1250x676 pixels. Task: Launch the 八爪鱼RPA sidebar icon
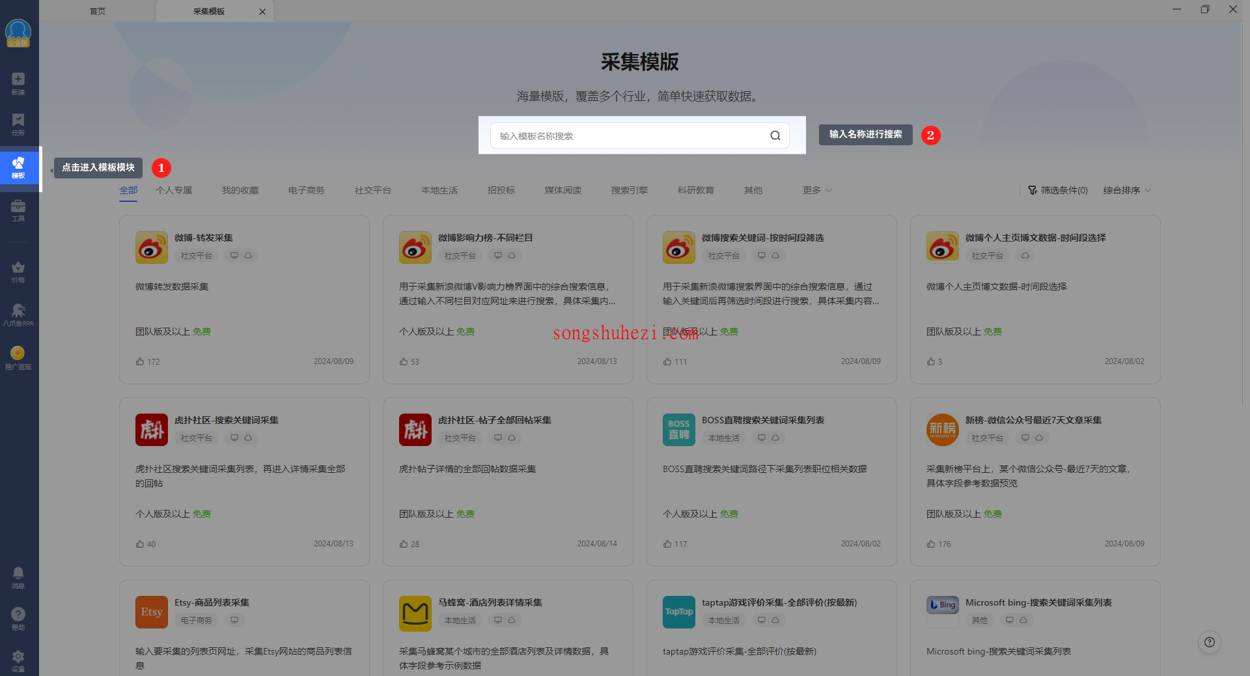point(18,315)
